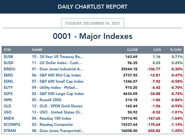
Task: Open the $USD symbol link
Action: click(x=8, y=63)
